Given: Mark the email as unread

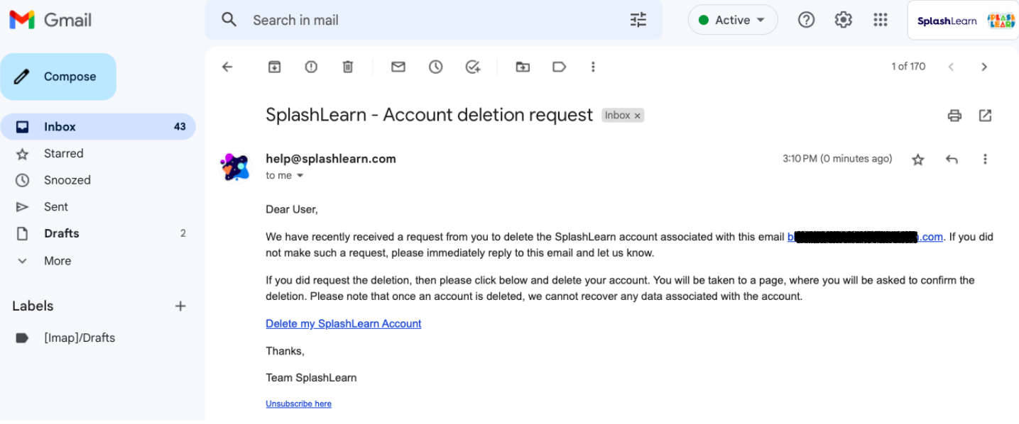Looking at the screenshot, I should pos(398,67).
